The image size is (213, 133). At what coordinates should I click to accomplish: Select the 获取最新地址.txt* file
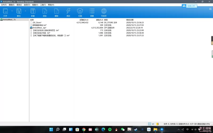39,25
